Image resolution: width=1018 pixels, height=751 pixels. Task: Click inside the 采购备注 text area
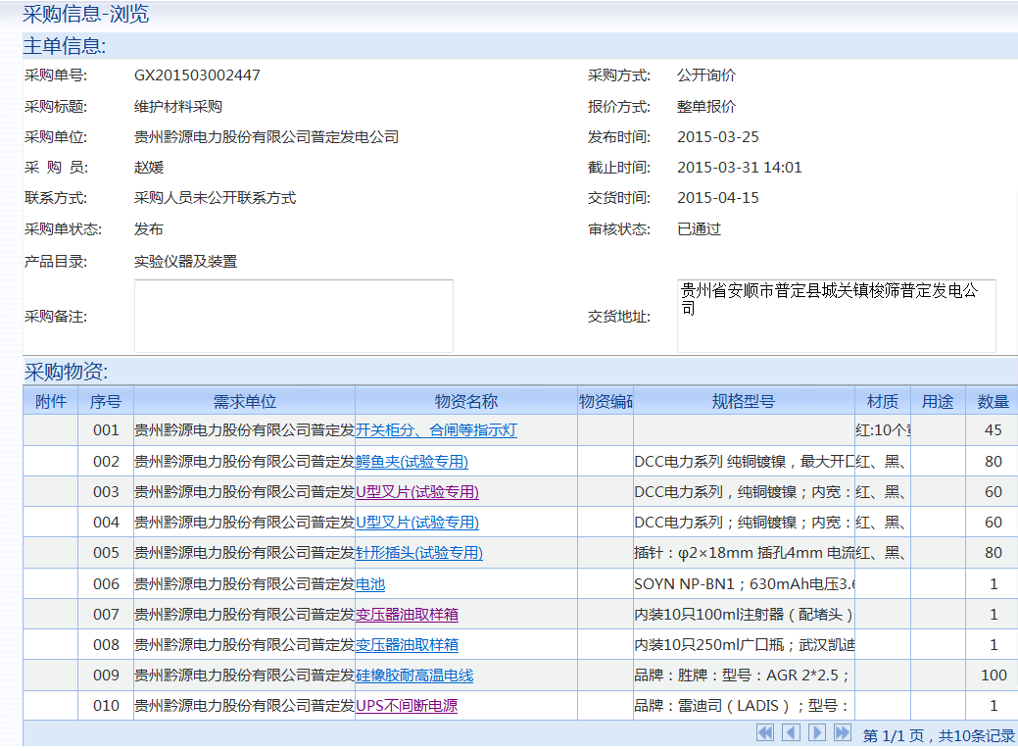tap(294, 314)
